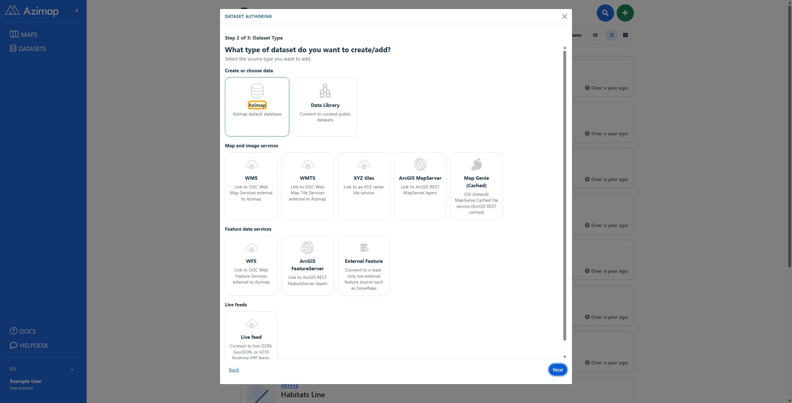Click the ArcGIS MapServer card title
The height and width of the screenshot is (403, 792).
tap(420, 178)
